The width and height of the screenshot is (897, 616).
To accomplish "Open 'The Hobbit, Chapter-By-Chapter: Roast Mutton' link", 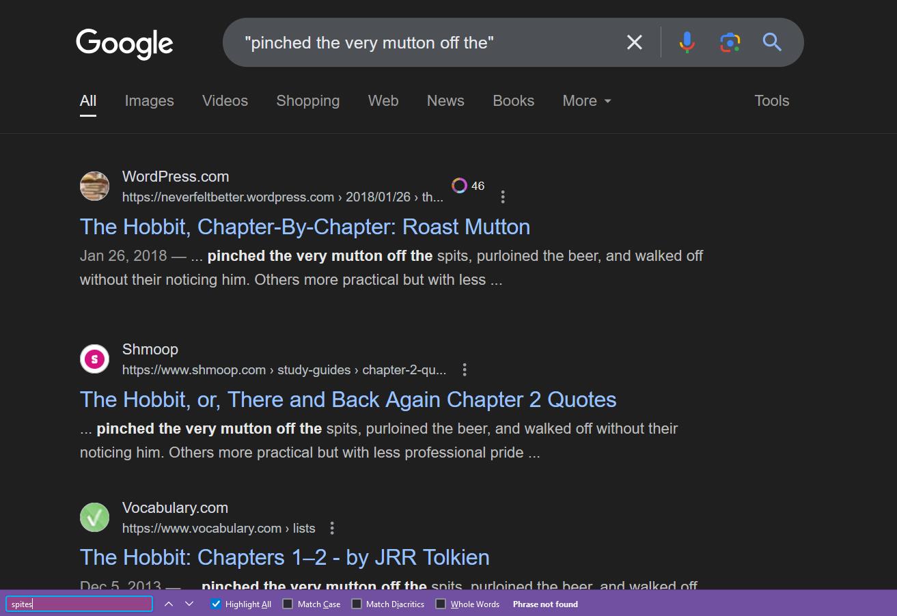I will pyautogui.click(x=305, y=227).
